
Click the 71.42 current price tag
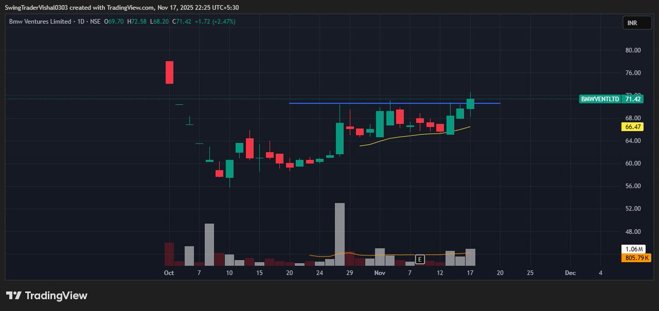[634, 99]
